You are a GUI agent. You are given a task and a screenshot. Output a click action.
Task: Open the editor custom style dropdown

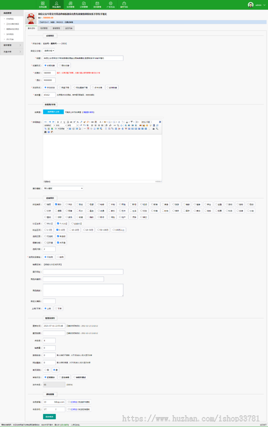[146, 122]
